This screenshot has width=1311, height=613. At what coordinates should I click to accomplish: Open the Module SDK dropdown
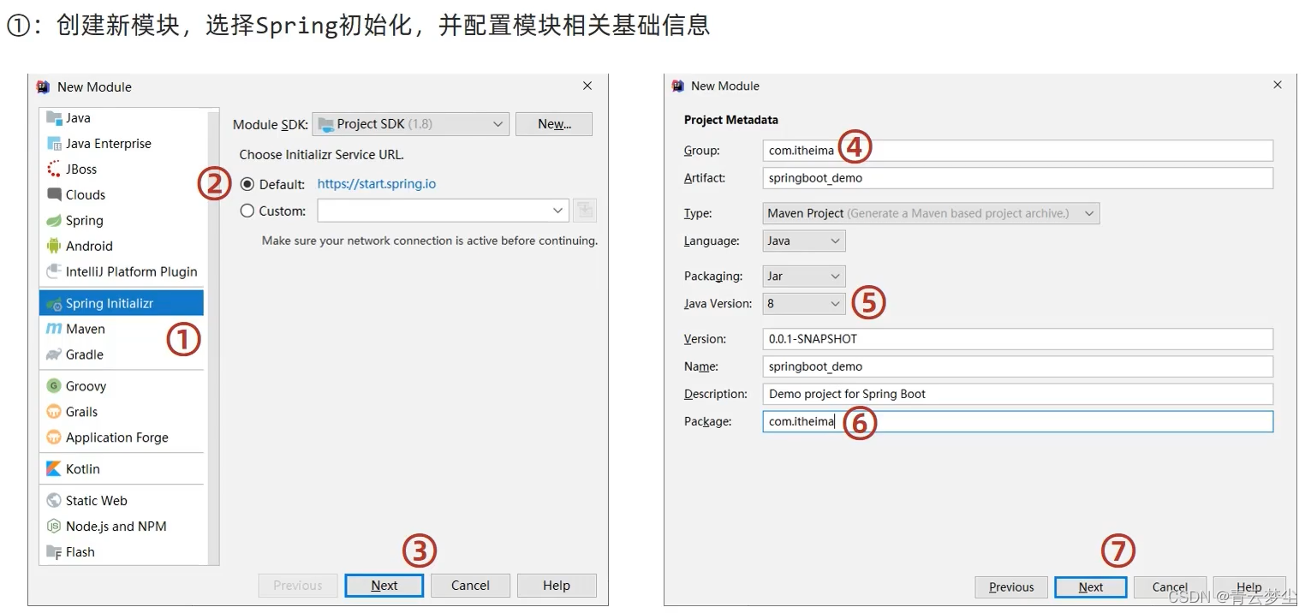(x=411, y=124)
